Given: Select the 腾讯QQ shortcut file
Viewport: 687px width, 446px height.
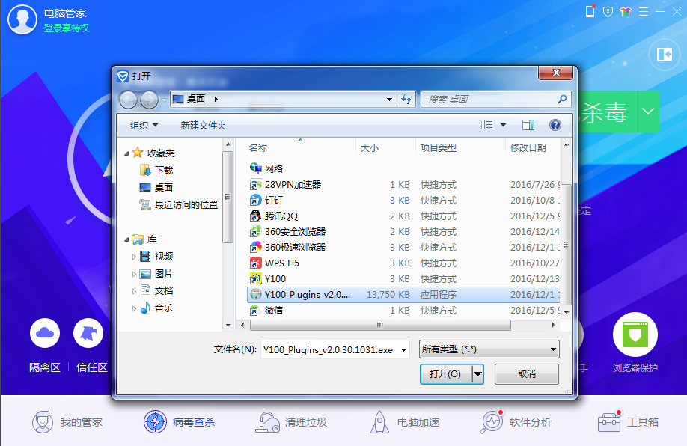Looking at the screenshot, I should coord(281,216).
